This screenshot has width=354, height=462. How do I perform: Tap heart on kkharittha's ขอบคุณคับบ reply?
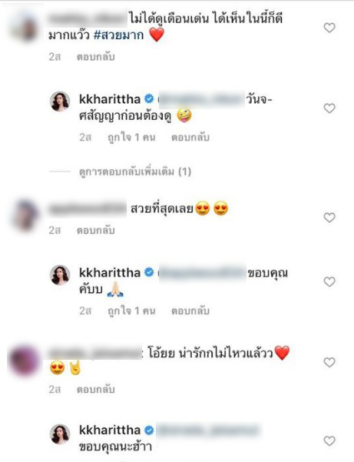point(329,281)
